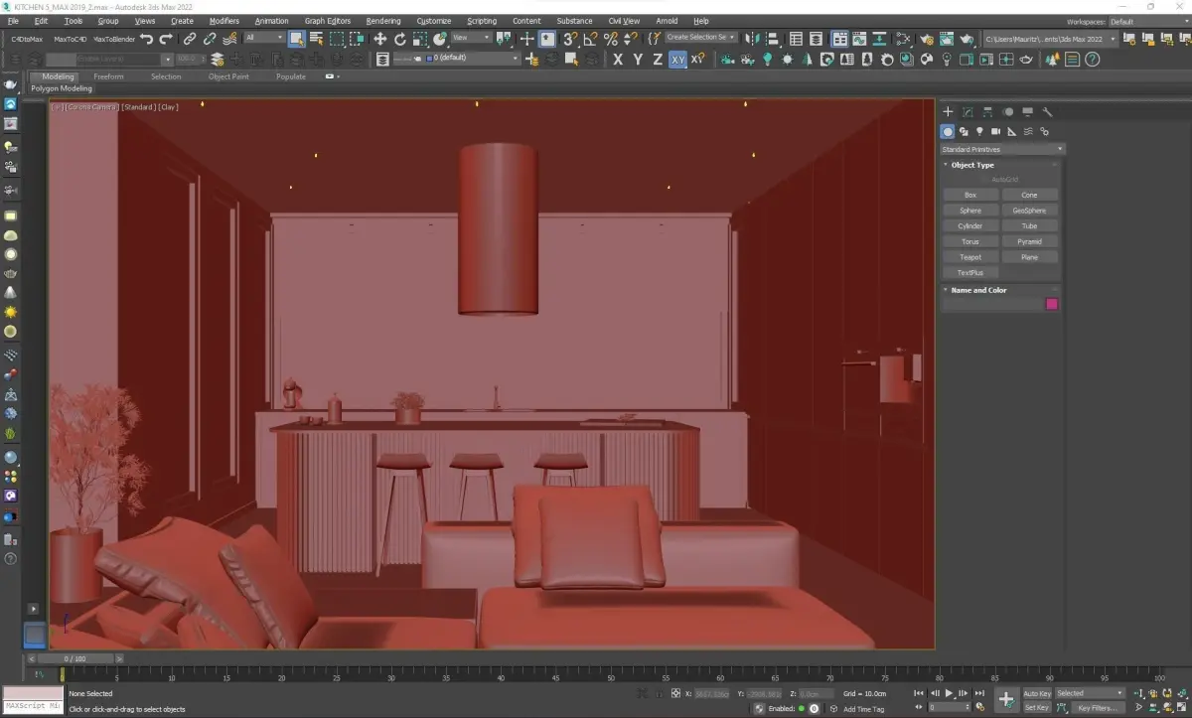Image resolution: width=1192 pixels, height=718 pixels.
Task: Go to the start frame
Action: 919,693
